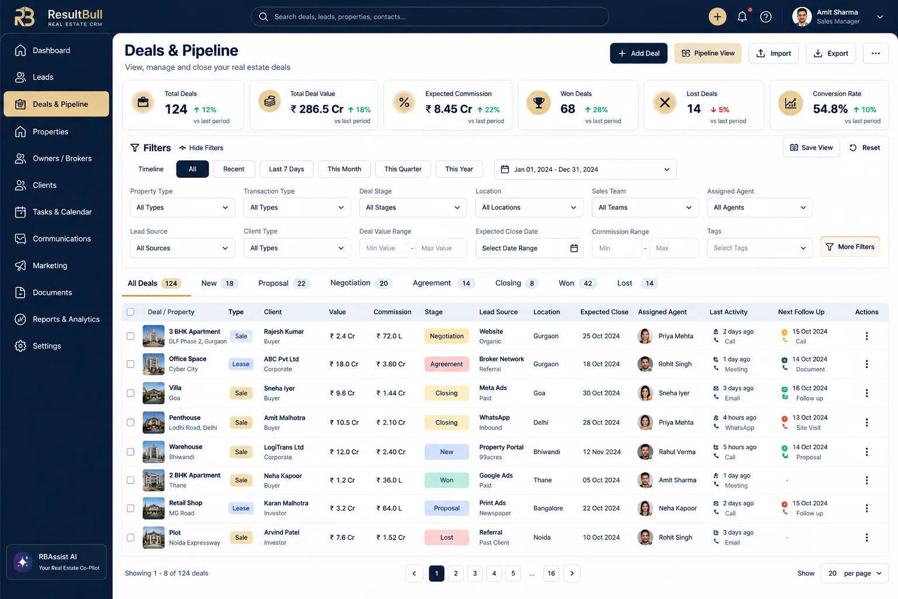Click the calendar icon in Expected Close Date field
Screen dimensions: 898x599
574,248
